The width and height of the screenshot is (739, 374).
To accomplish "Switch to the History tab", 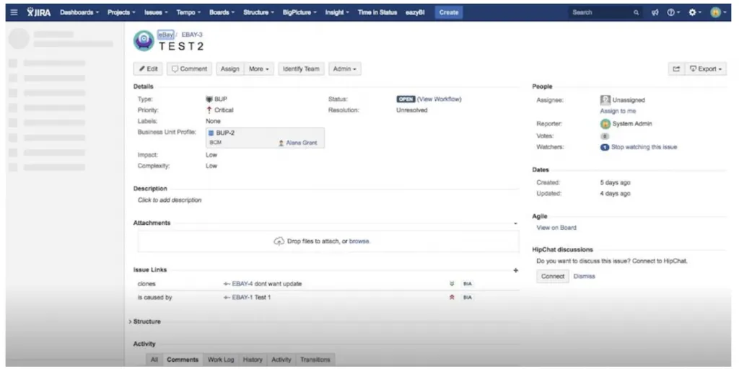I will click(x=253, y=360).
